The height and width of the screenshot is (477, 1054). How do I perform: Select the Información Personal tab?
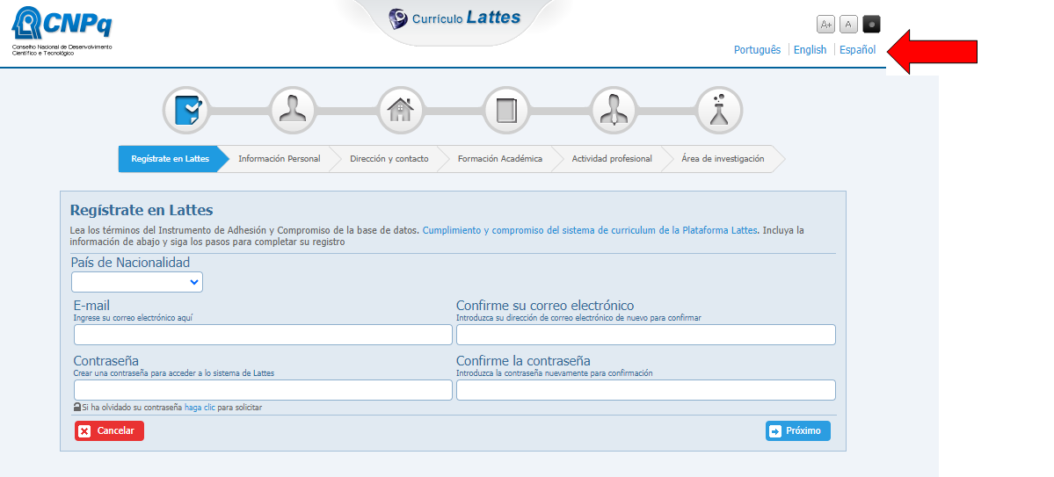pyautogui.click(x=279, y=159)
